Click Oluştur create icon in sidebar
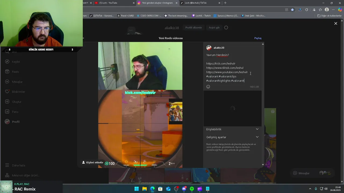This screenshot has width=344, height=193. (7, 102)
